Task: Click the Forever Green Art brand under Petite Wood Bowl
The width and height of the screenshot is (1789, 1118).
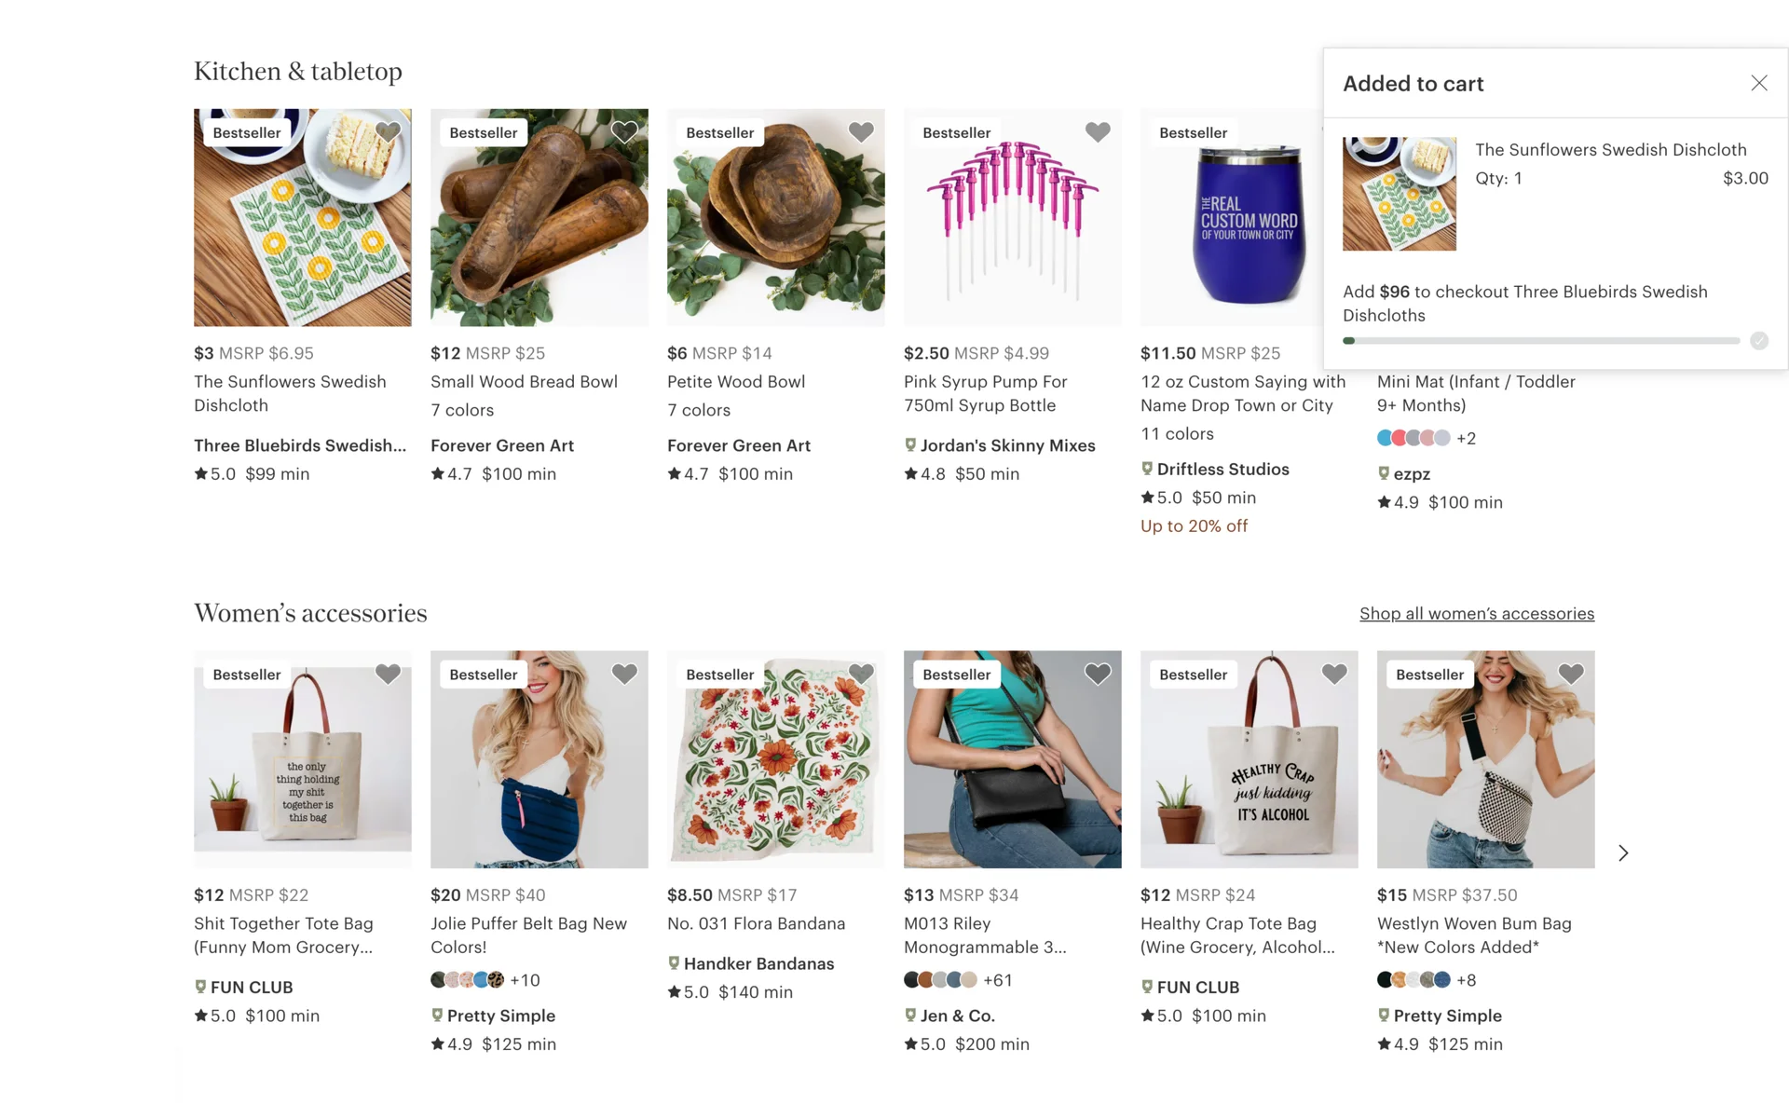Action: (x=738, y=445)
